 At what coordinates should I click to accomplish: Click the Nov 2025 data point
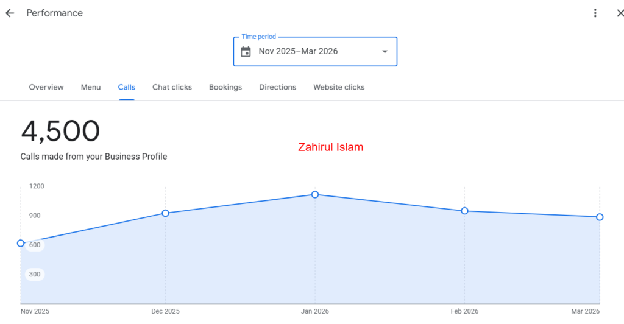[x=21, y=243]
